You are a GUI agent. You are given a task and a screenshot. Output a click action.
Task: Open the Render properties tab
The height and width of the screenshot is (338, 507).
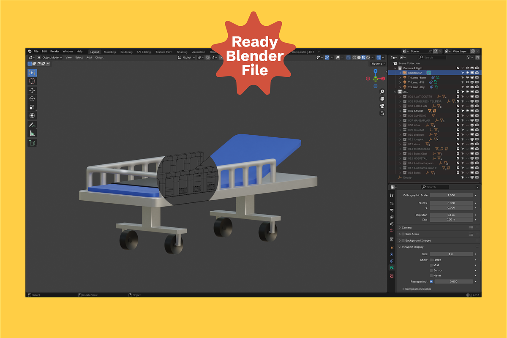point(392,204)
